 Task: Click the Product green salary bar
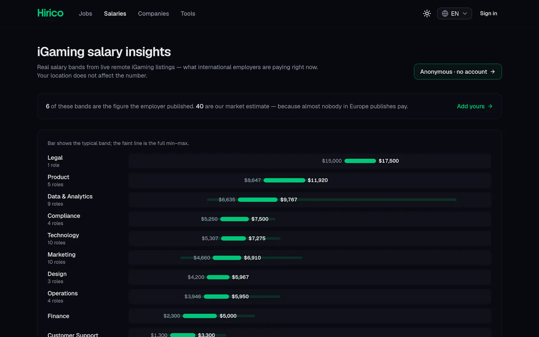click(284, 180)
